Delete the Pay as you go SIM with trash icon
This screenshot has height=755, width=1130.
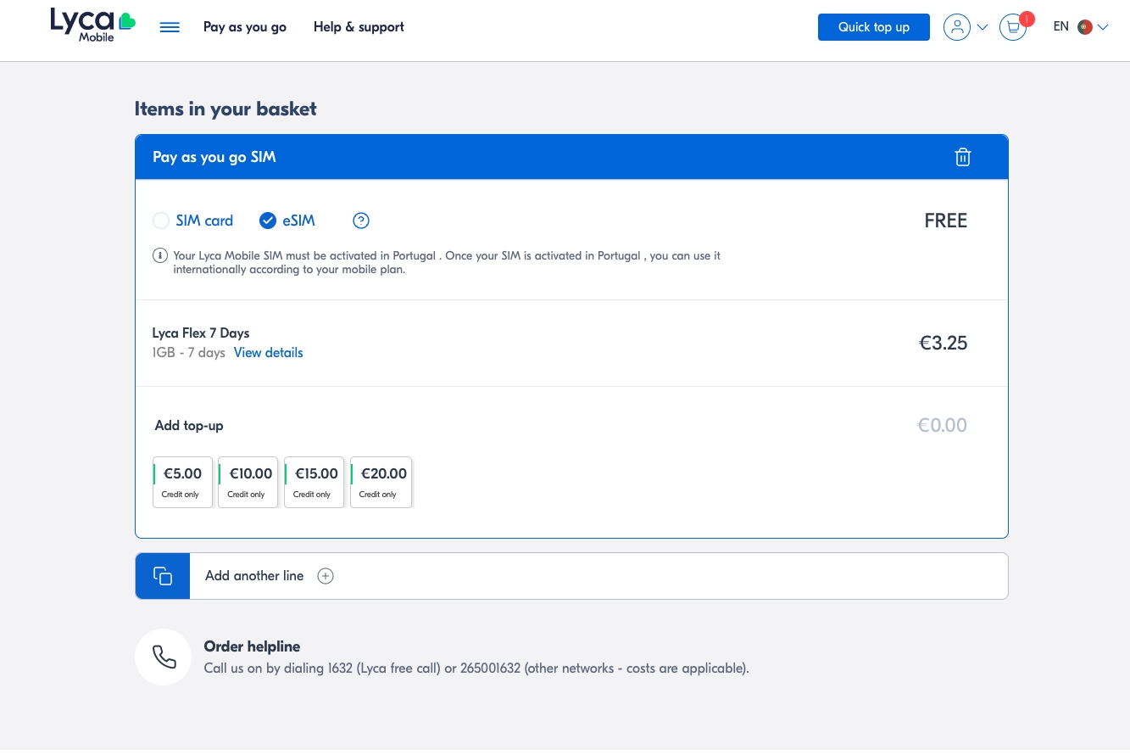(x=963, y=157)
